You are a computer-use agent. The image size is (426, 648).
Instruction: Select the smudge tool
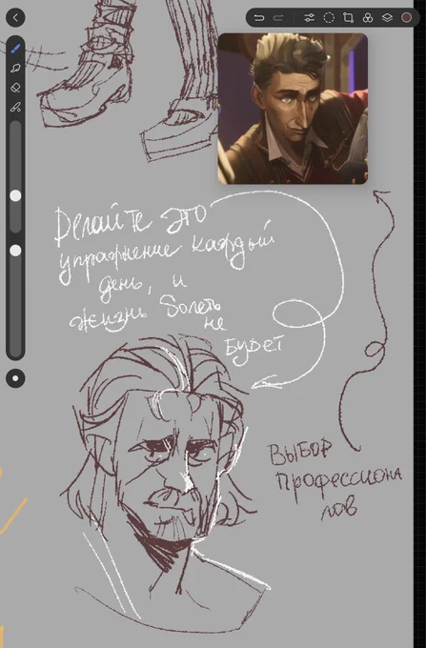pyautogui.click(x=15, y=69)
